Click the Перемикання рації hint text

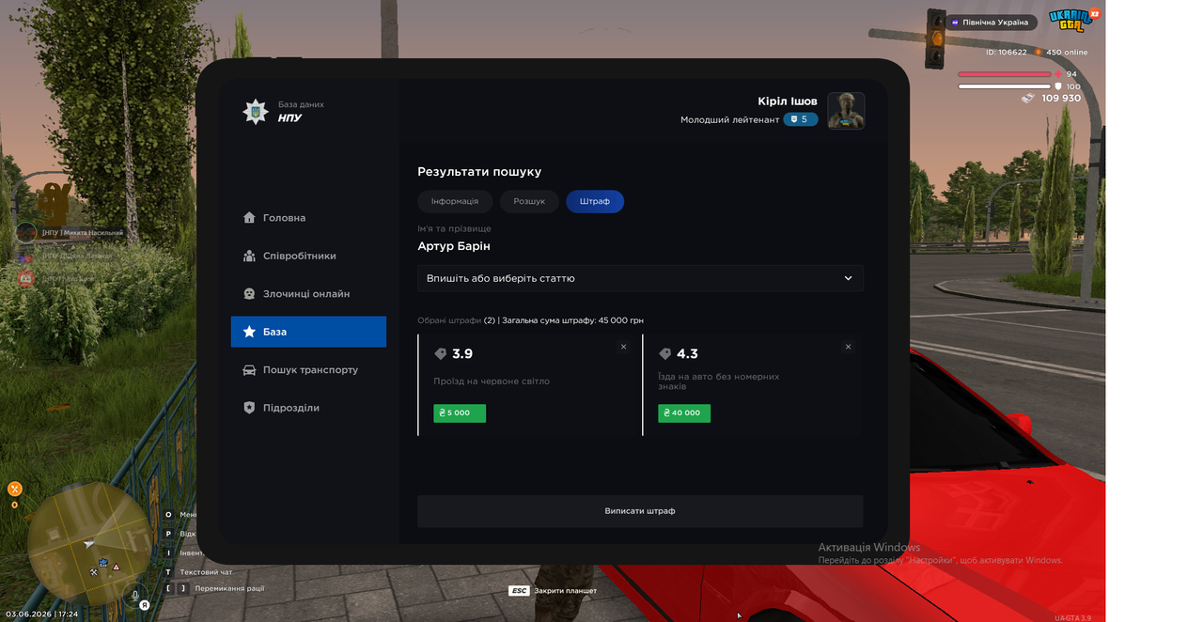click(x=231, y=589)
